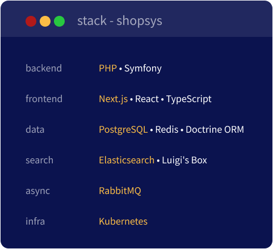Click the 'Doctrine ORM' text
The width and height of the screenshot is (273, 249).
pos(215,129)
